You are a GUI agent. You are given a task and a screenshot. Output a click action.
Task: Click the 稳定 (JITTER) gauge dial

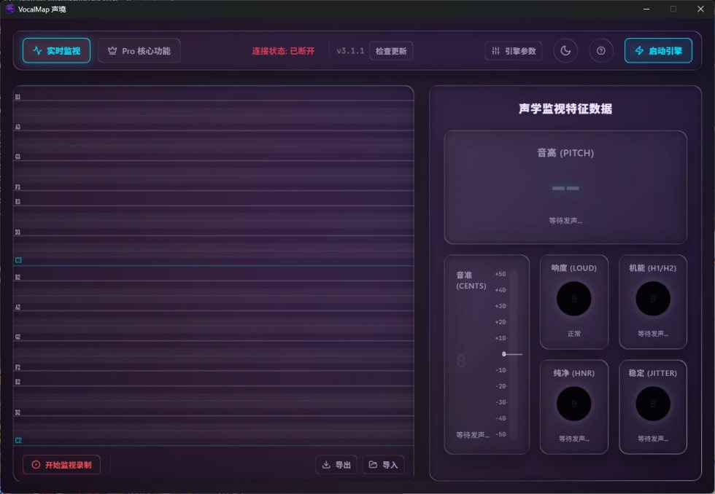pyautogui.click(x=653, y=404)
